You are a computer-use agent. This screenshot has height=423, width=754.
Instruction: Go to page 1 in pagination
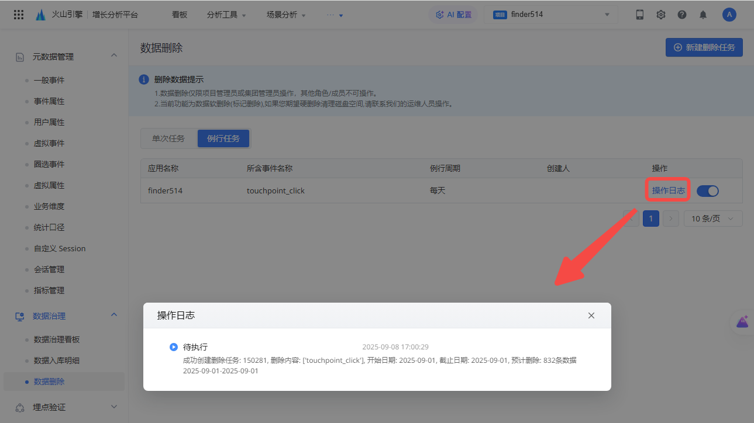tap(650, 219)
